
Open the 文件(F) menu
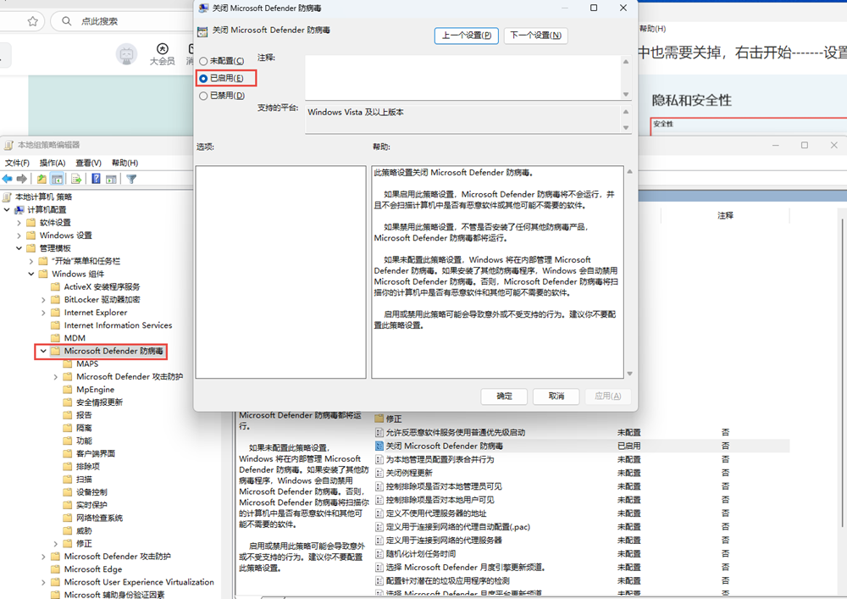(x=17, y=163)
